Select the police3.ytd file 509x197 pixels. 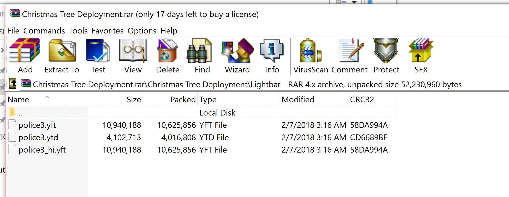point(38,137)
